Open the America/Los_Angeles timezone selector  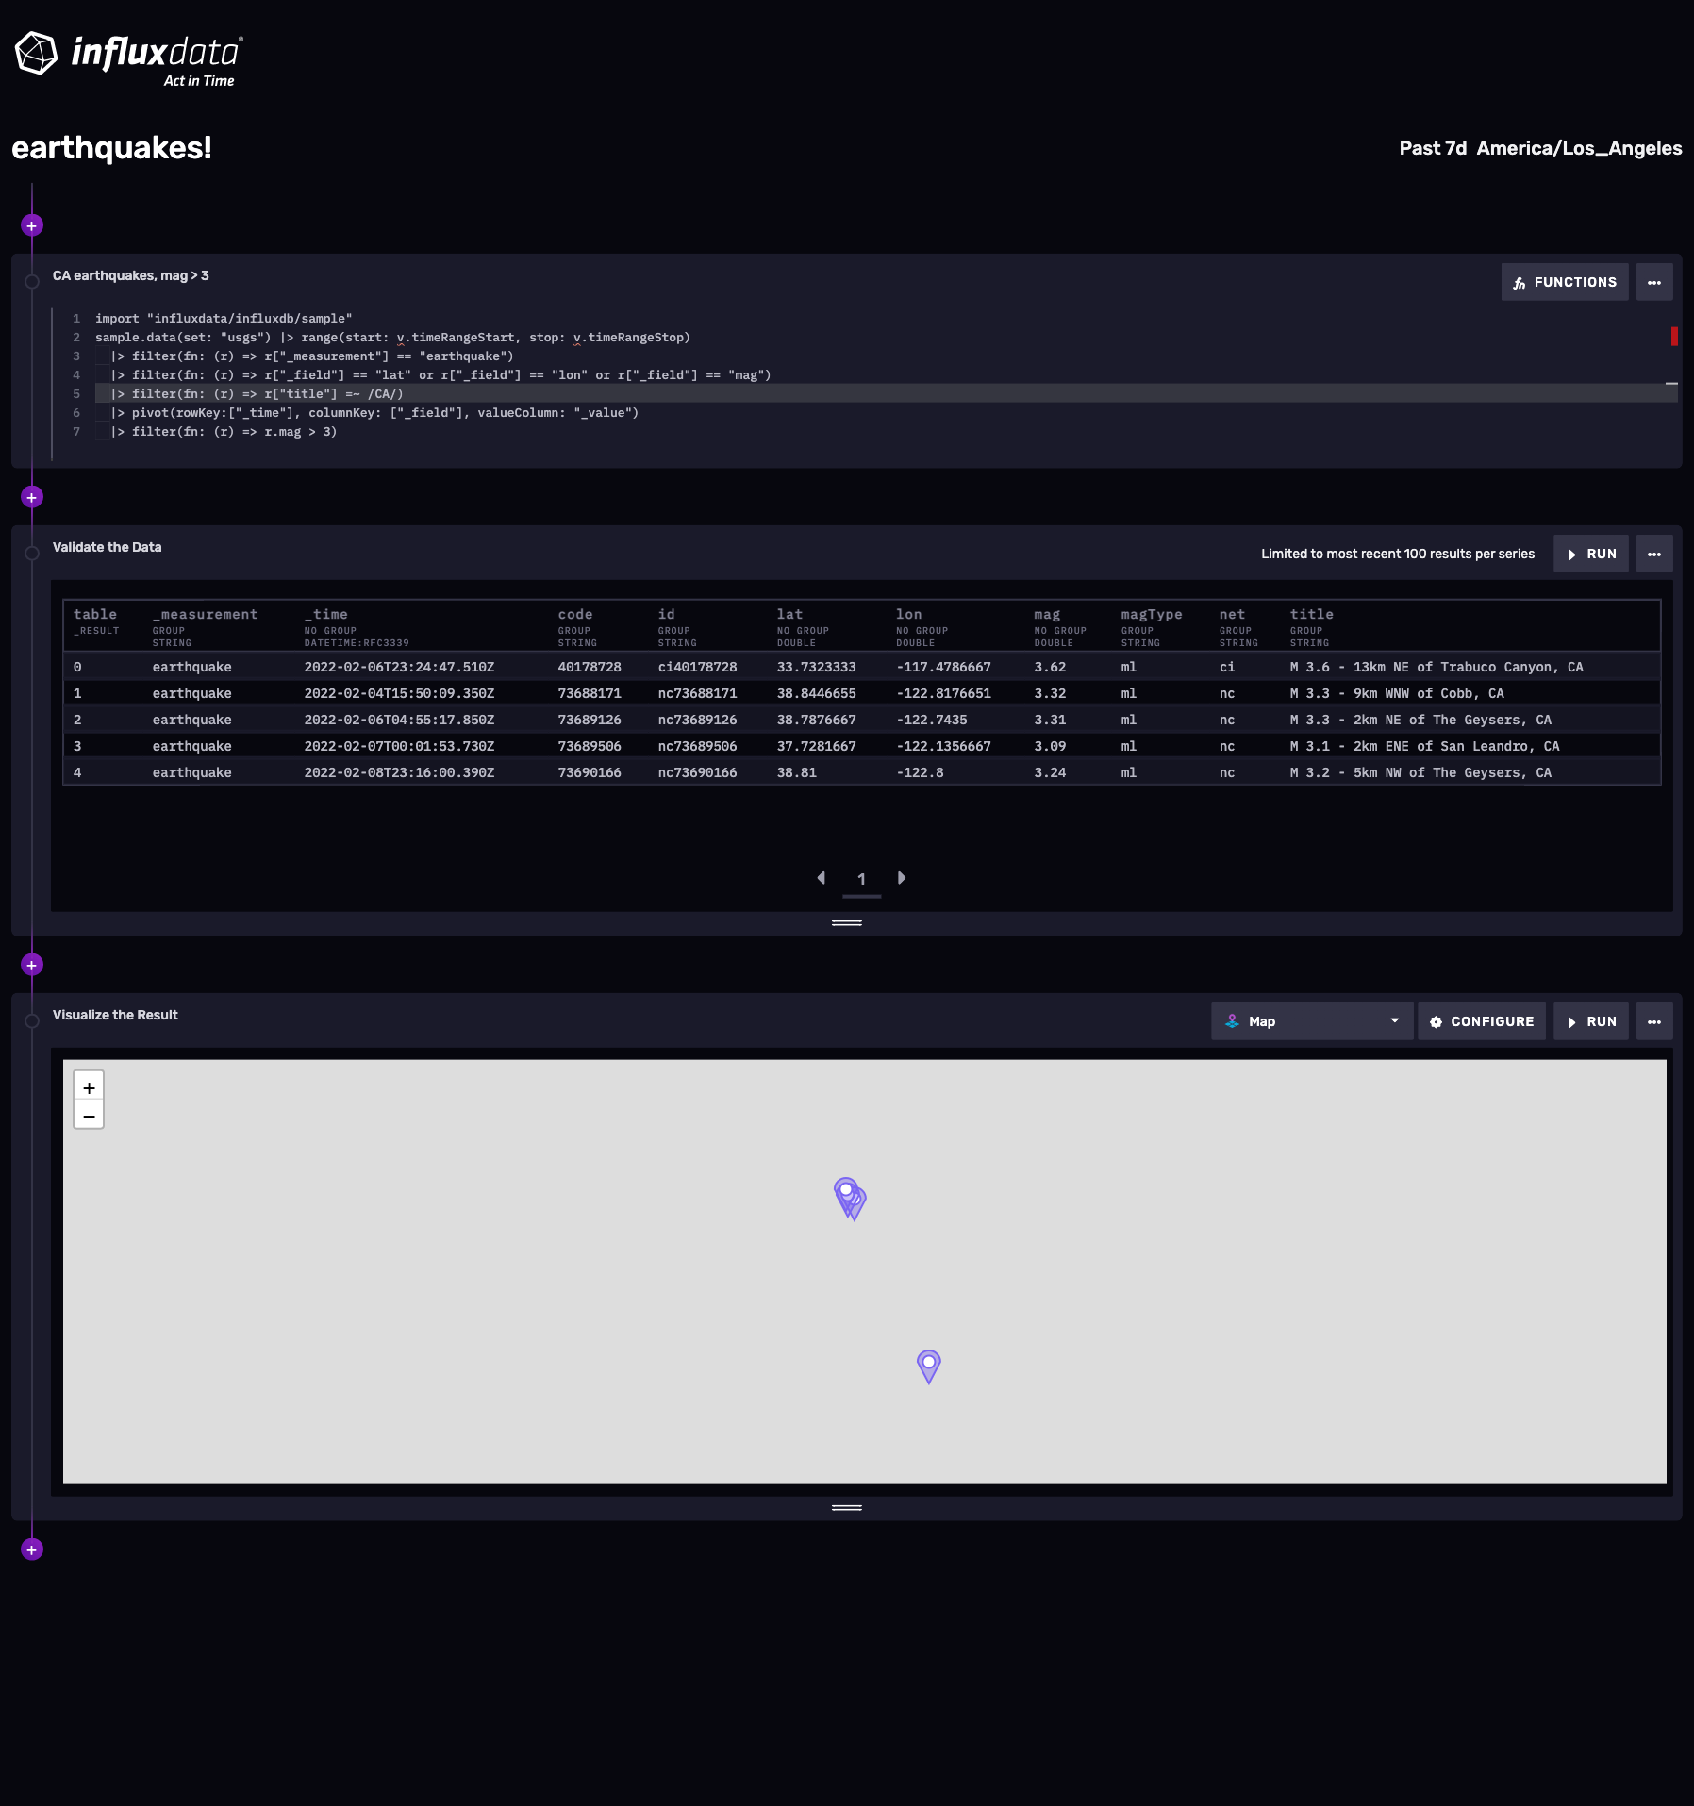pyautogui.click(x=1579, y=148)
